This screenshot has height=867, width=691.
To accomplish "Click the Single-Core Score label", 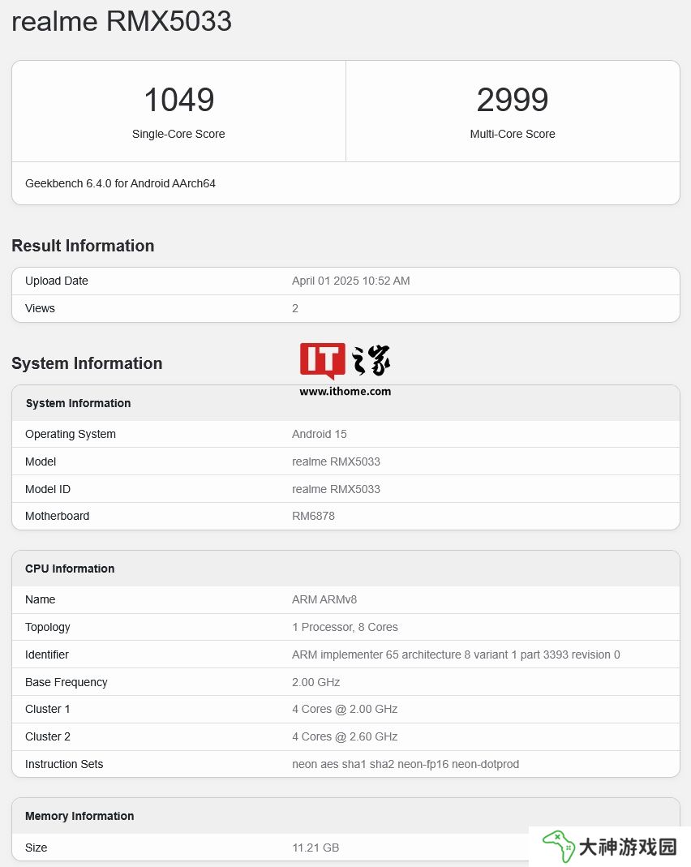I will (178, 134).
